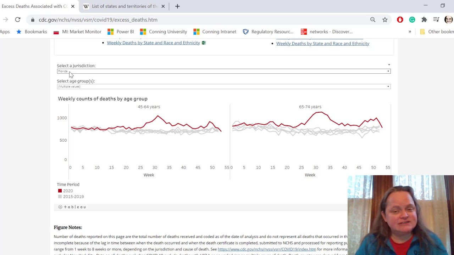Open the green Grammarly extension icon
Screen dimensions: 454x255
(412, 20)
